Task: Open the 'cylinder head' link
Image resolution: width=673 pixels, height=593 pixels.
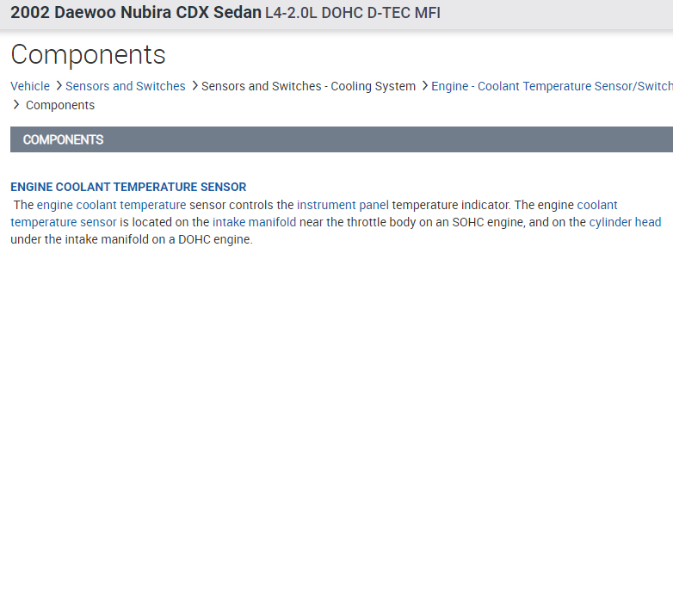Action: click(625, 222)
